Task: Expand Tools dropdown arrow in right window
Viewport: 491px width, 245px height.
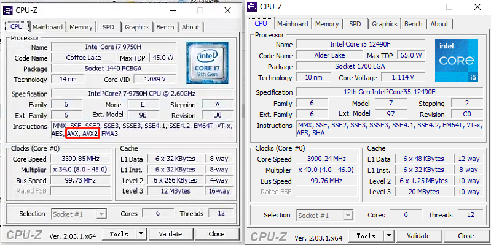Action: 388,236
